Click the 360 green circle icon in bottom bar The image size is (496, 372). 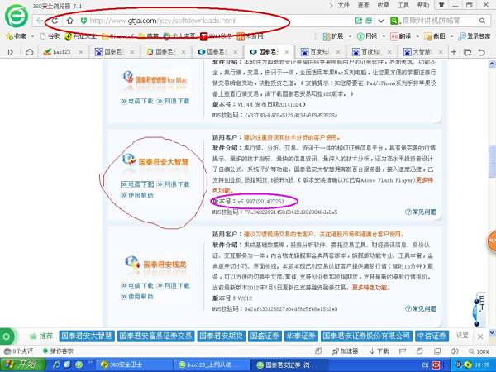tap(6, 336)
